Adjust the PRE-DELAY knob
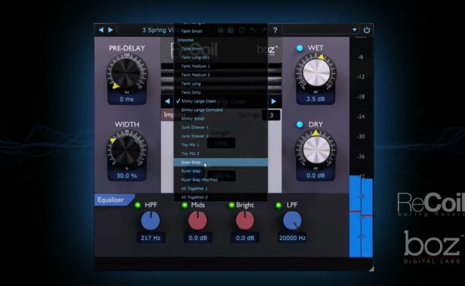 [x=127, y=72]
